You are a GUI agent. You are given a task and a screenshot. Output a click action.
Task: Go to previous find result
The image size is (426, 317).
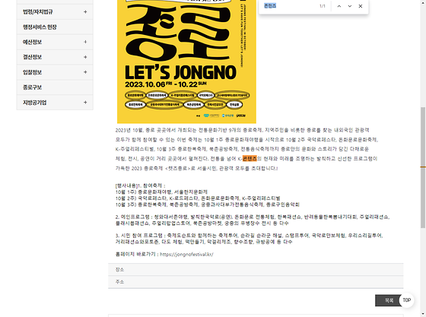tap(339, 6)
